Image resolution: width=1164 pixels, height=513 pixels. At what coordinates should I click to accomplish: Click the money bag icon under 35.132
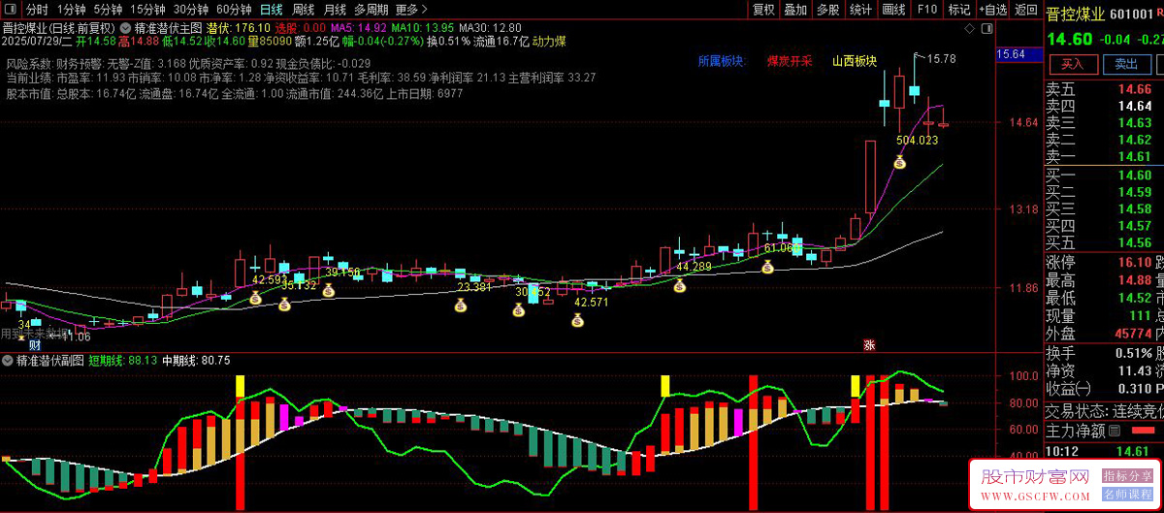(284, 305)
